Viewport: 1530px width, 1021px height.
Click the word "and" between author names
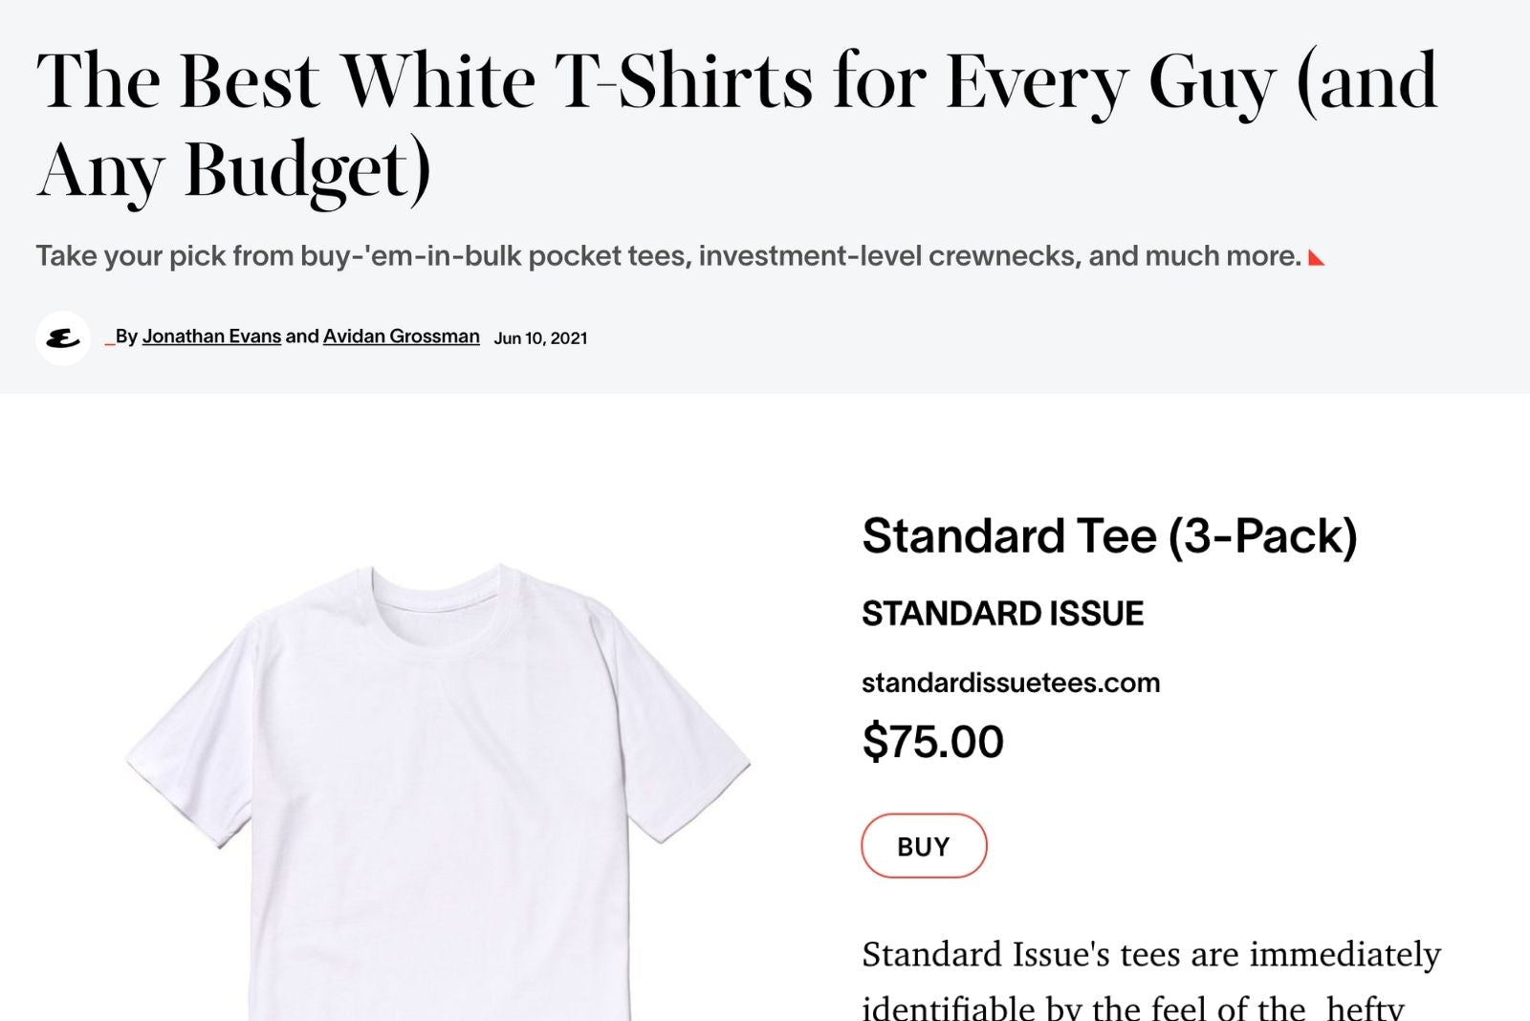(302, 337)
